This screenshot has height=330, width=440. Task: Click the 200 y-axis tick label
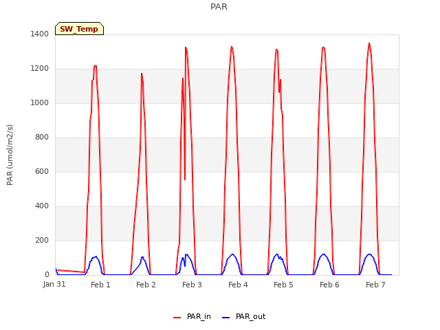(x=42, y=240)
